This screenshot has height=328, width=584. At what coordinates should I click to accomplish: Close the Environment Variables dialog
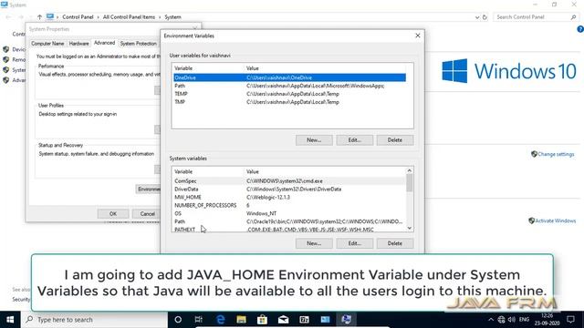(x=418, y=36)
